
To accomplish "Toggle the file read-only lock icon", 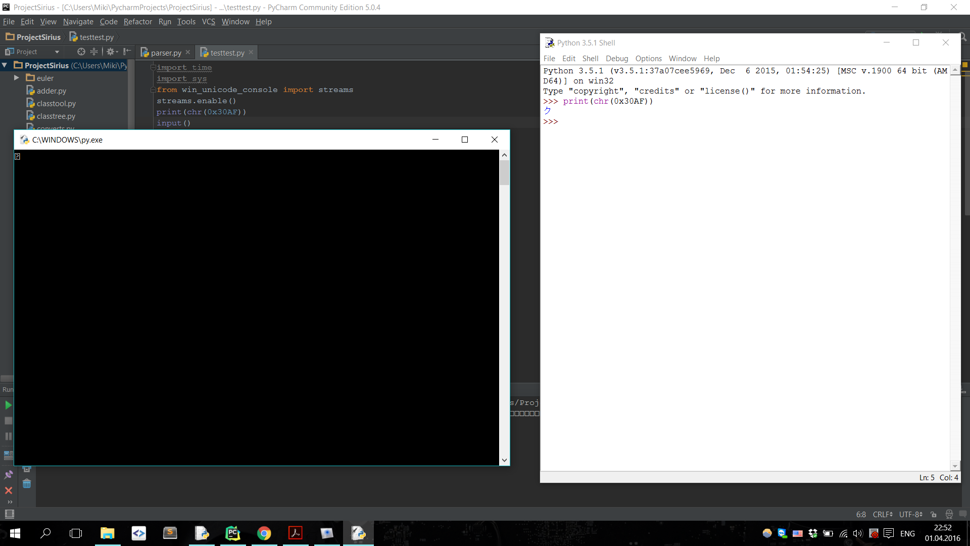I will [x=934, y=515].
